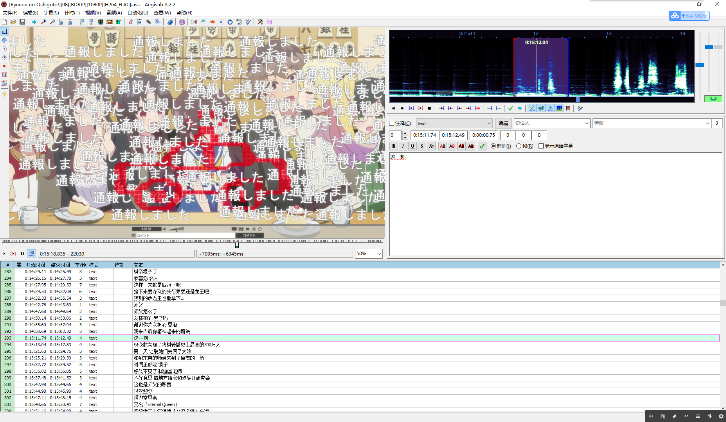This screenshot has height=422, width=726.
Task: Launch ASSDraw anime face icon
Action: 182,22
